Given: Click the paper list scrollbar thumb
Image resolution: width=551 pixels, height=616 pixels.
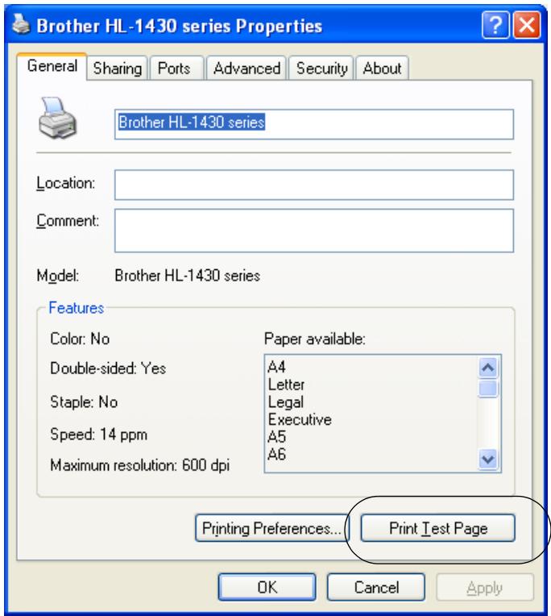Looking at the screenshot, I should coord(488,388).
